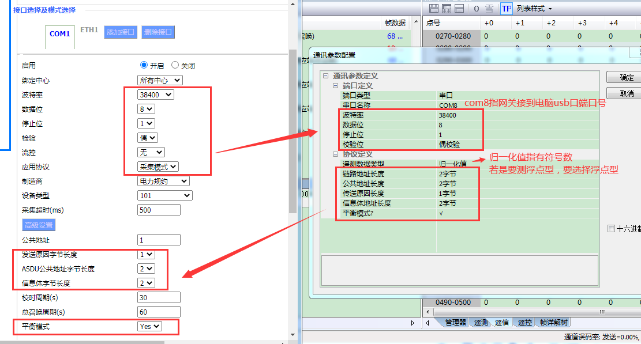Viewport: 641px width, 344px height.
Task: Switch to the 遥测 tab
Action: pyautogui.click(x=481, y=322)
